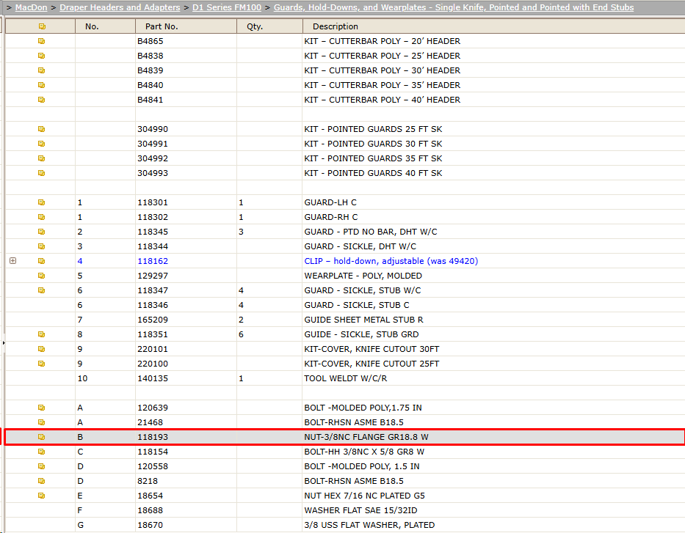Go to Draper Headers and Adapters breadcrumb

[120, 7]
